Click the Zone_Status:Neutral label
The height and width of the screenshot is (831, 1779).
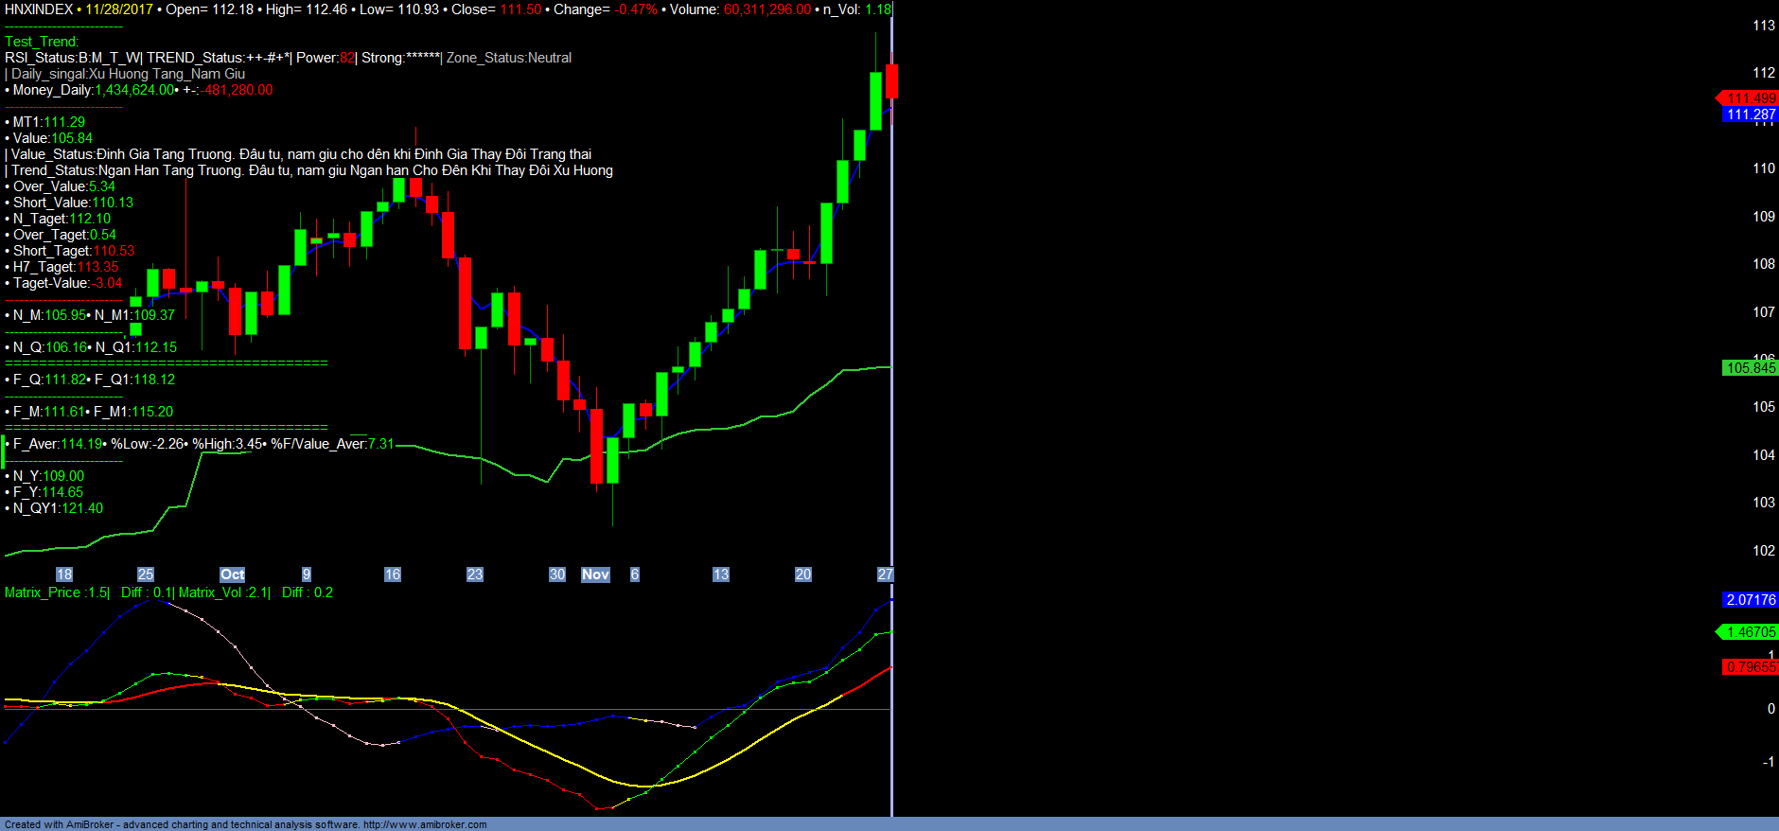(509, 58)
